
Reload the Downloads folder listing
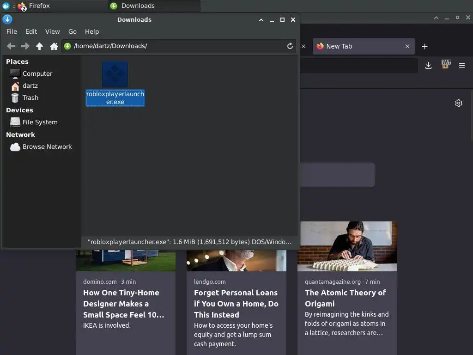(x=290, y=46)
